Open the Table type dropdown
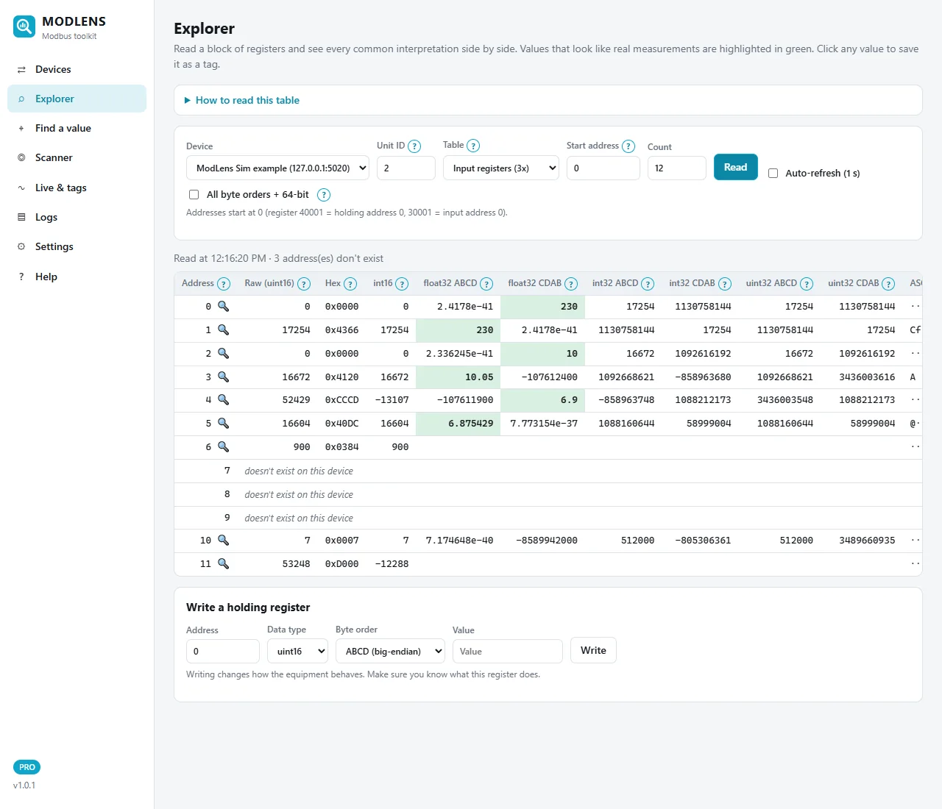Image resolution: width=942 pixels, height=809 pixels. pos(501,168)
